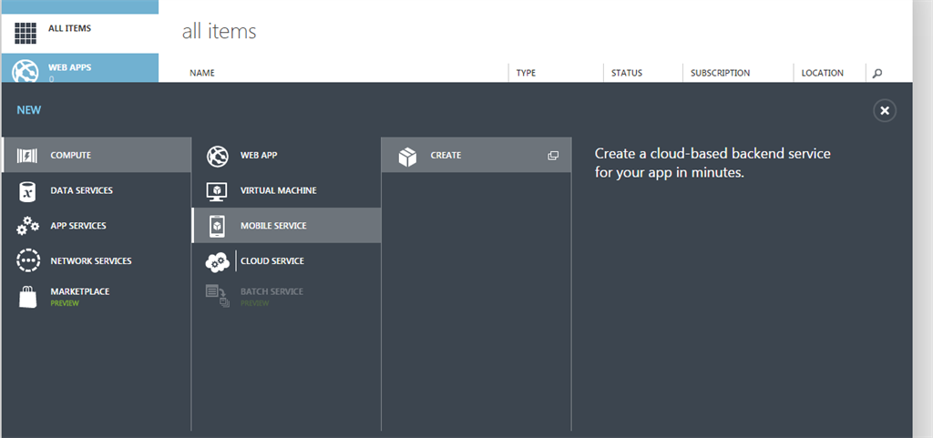Sort by LOCATION column header
Viewport: 933px width, 438px height.
(823, 73)
